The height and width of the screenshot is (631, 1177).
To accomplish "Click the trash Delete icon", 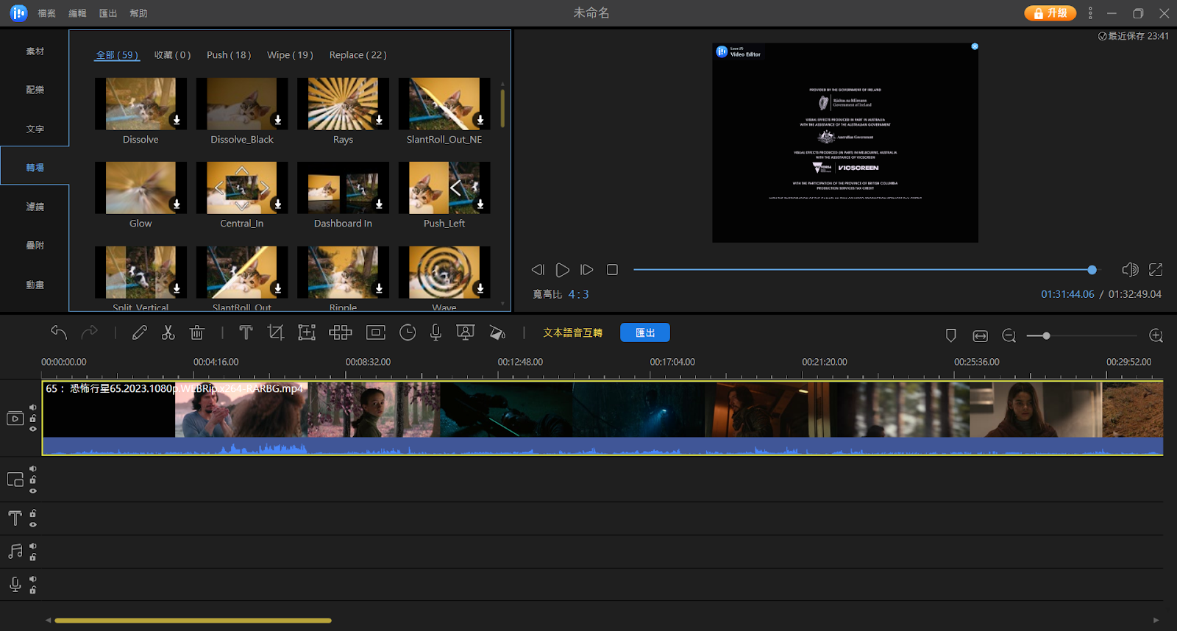I will [x=196, y=332].
